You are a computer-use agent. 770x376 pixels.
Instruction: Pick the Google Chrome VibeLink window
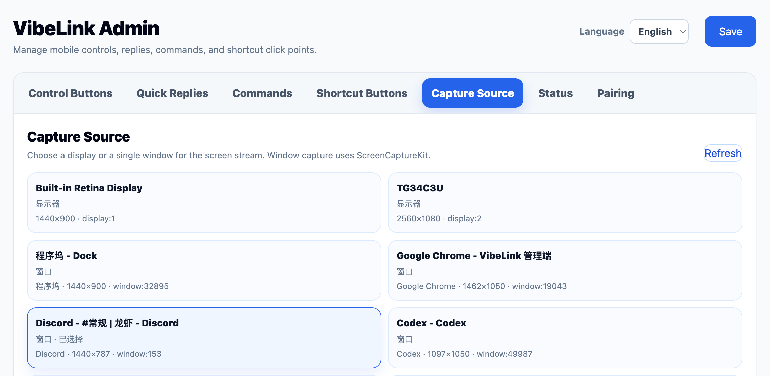pos(565,270)
